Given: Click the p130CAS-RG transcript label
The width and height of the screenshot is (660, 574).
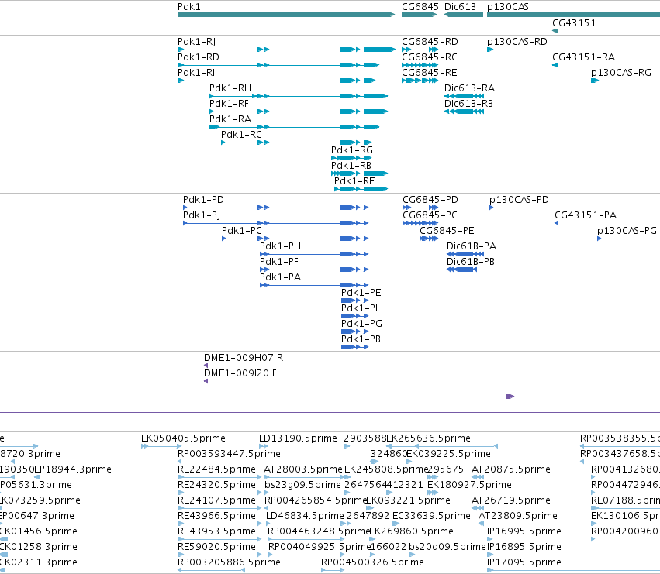Looking at the screenshot, I should pos(621,73).
